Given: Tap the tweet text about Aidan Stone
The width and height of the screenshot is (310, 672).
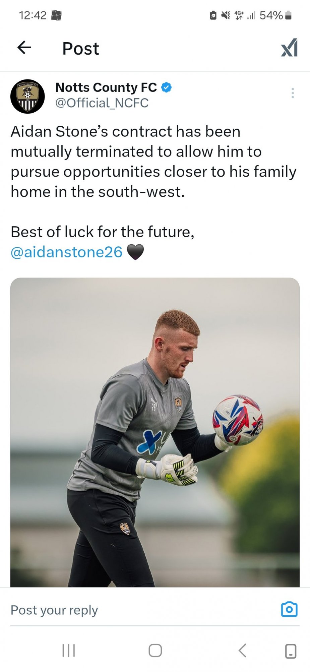Looking at the screenshot, I should 153,162.
